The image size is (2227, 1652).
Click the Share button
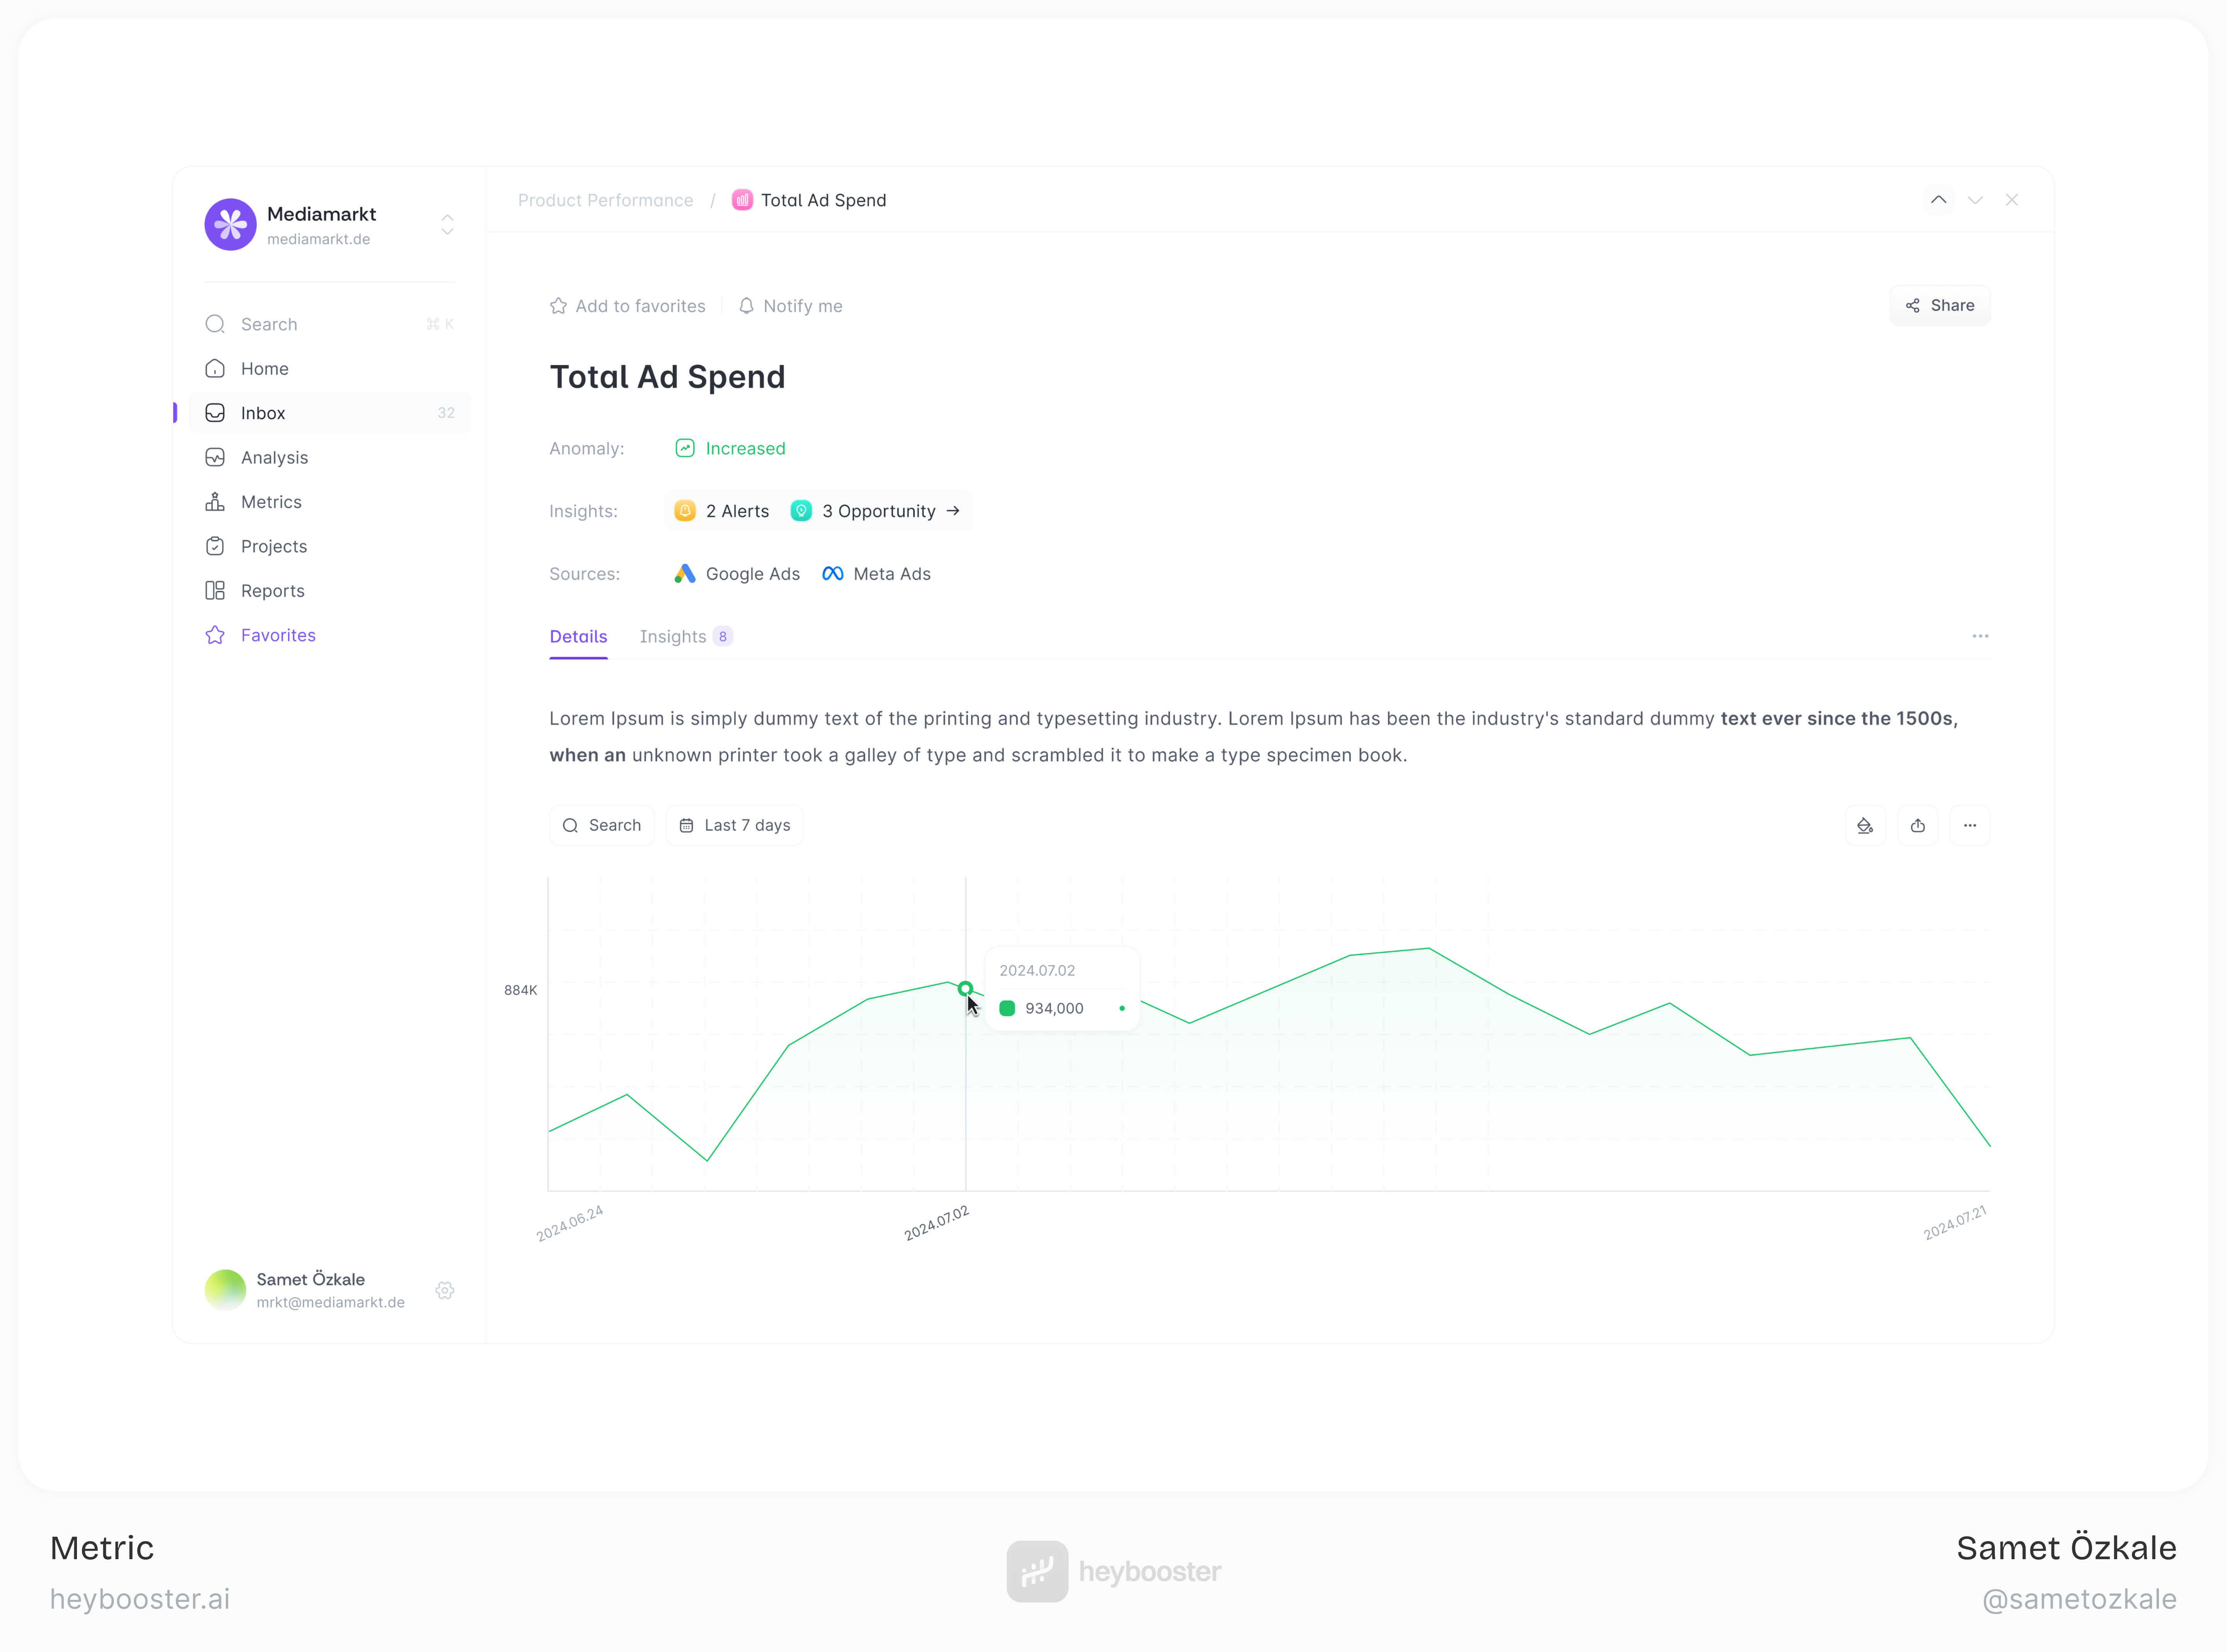pyautogui.click(x=1939, y=305)
